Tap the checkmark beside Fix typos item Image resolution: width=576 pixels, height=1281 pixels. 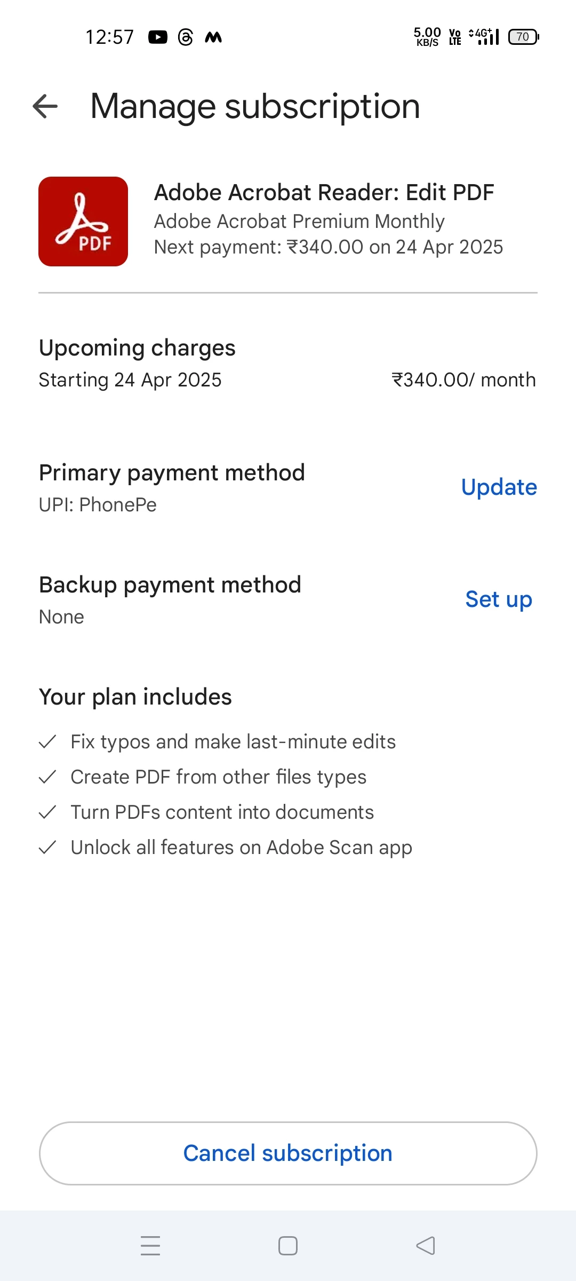click(48, 741)
